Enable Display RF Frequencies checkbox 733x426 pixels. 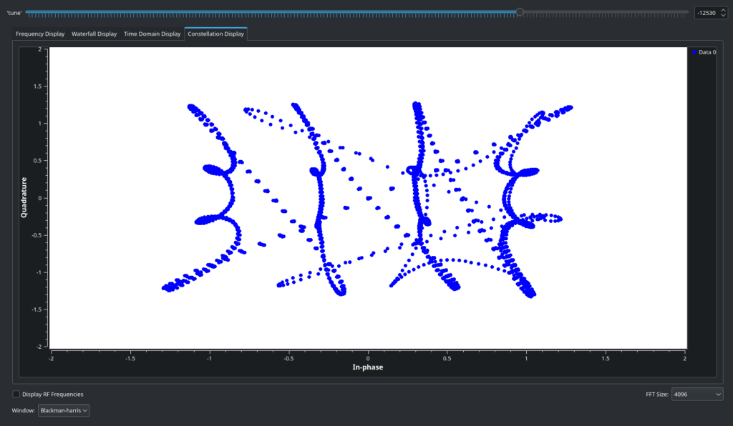coord(16,394)
